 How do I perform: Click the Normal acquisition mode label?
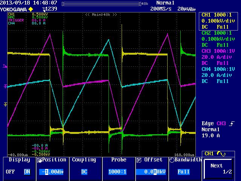[x=165, y=3]
